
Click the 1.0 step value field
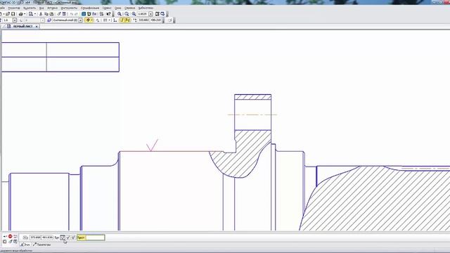tap(7, 20)
